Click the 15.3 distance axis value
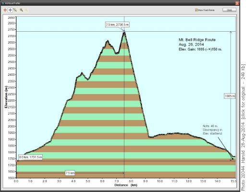 click(234, 181)
